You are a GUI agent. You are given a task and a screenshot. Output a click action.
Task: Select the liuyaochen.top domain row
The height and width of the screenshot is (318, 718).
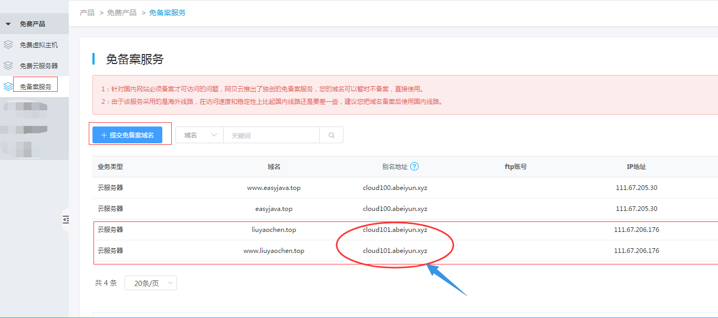[x=274, y=229]
